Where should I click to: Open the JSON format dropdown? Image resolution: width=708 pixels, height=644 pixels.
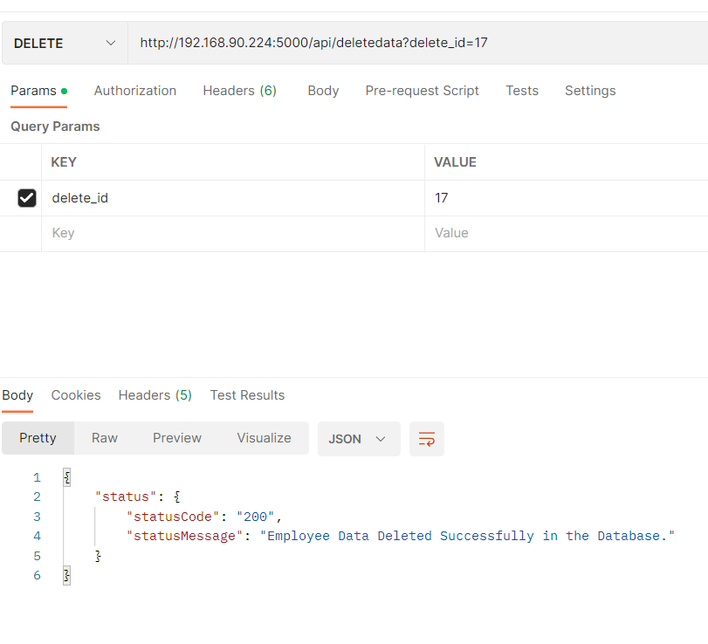[359, 439]
